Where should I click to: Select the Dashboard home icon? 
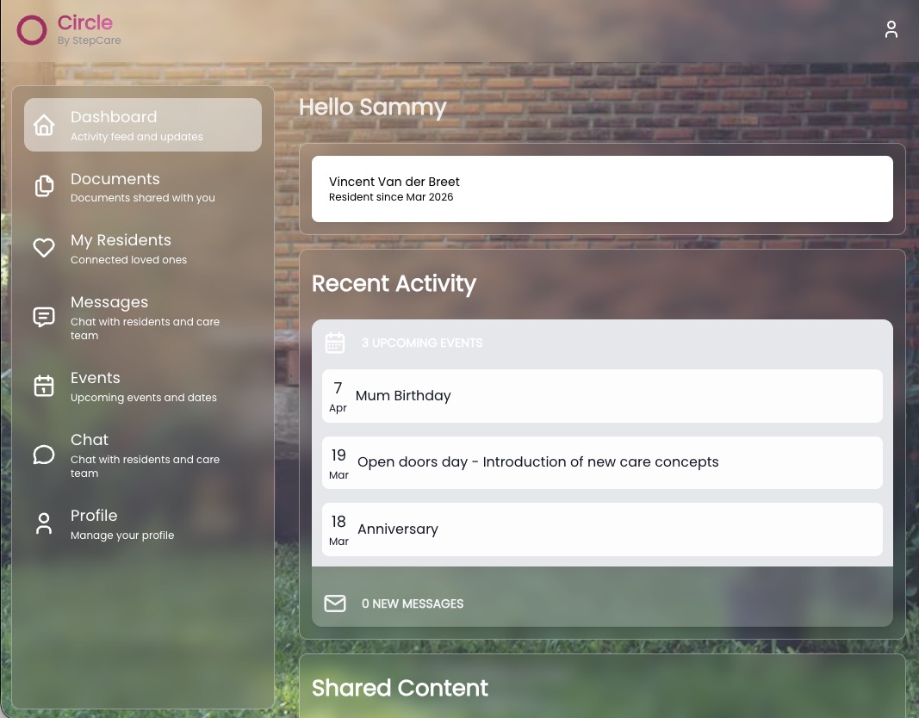coord(44,125)
